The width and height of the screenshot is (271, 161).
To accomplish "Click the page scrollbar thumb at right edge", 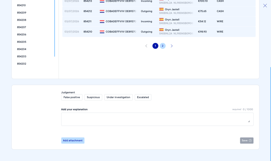I will (x=270, y=114).
